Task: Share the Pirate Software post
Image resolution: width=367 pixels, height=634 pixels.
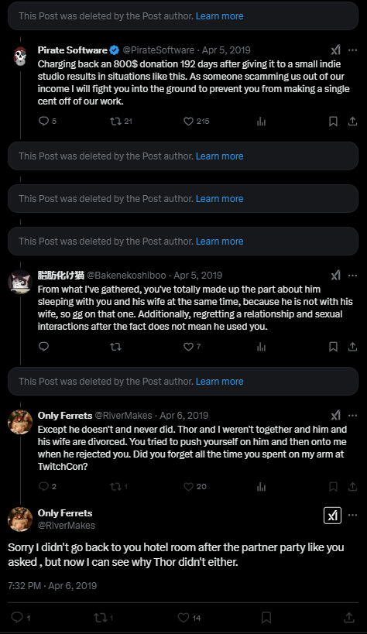Action: point(352,122)
